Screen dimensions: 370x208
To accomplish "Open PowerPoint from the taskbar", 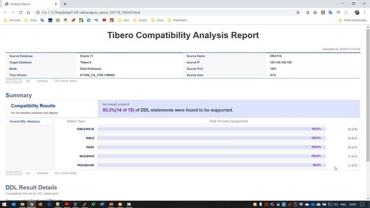I will (111, 205).
